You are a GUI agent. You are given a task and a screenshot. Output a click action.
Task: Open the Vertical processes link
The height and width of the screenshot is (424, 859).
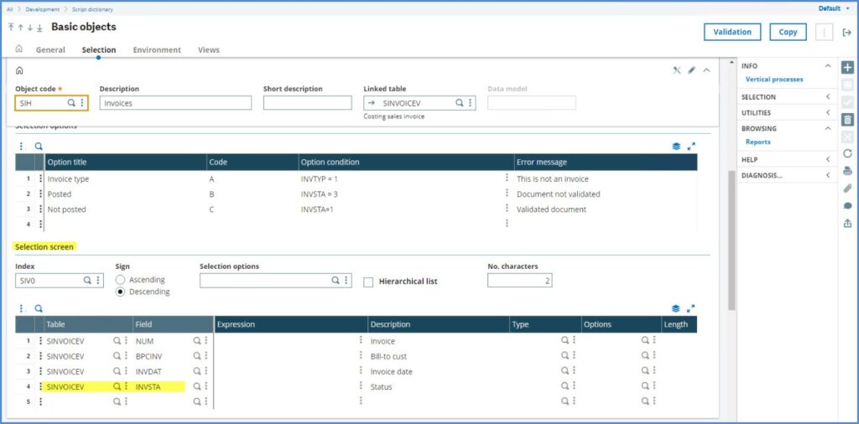(773, 80)
